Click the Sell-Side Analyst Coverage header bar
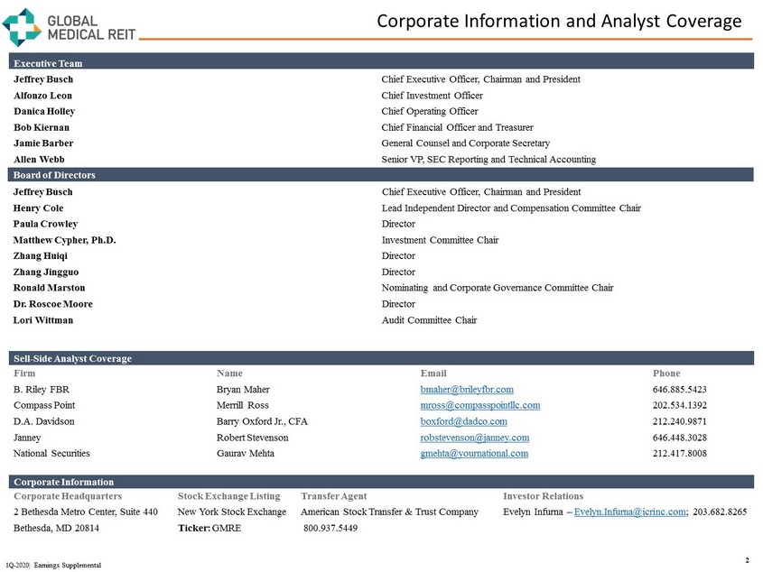 pyautogui.click(x=72, y=358)
